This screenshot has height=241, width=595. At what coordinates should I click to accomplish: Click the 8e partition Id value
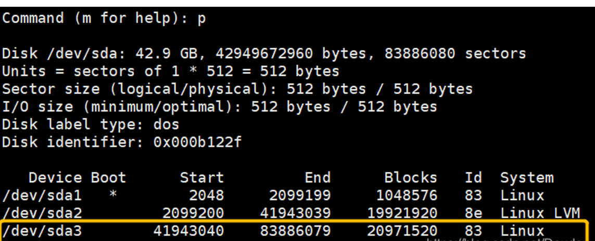click(473, 213)
